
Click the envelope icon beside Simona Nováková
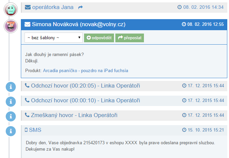(x=28, y=24)
